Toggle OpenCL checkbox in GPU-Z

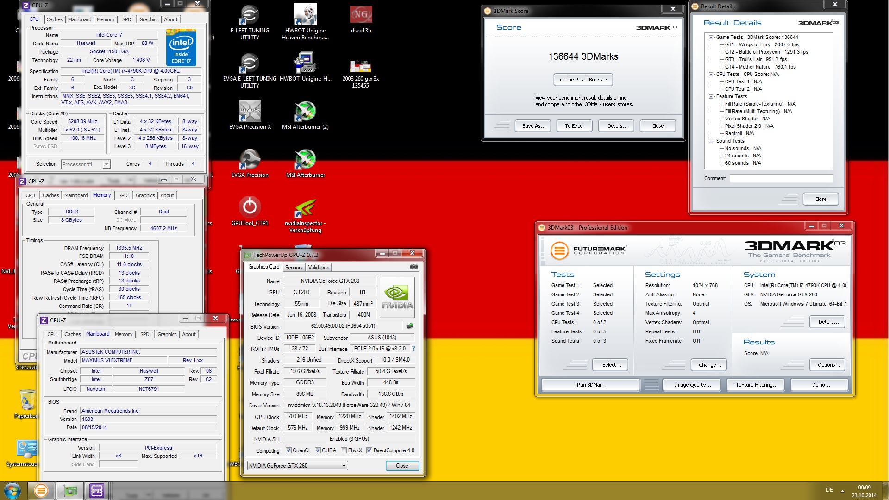(288, 450)
